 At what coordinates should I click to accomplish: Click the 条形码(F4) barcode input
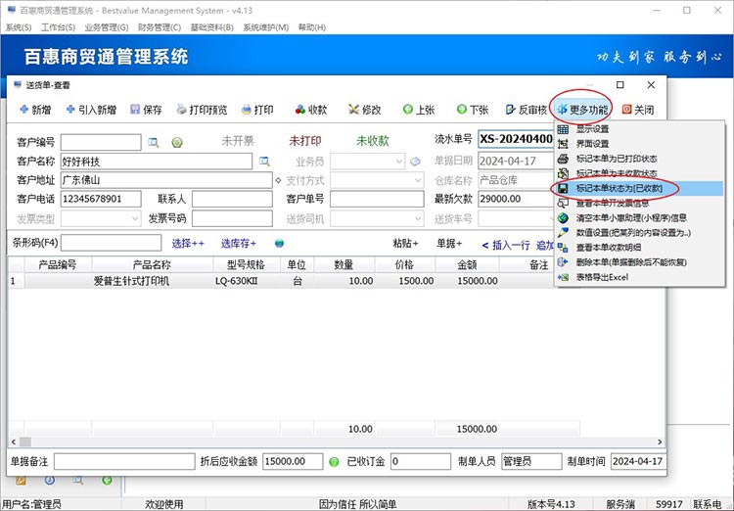111,243
